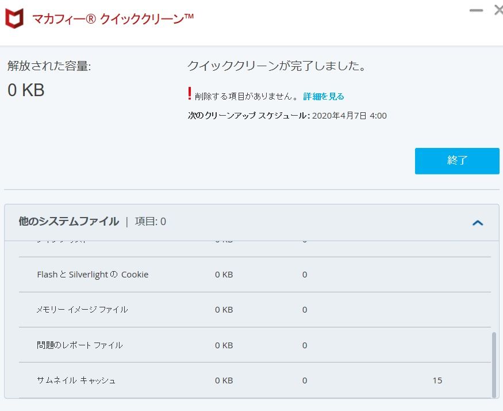Click the large 0 KB freed-space value

click(x=26, y=90)
